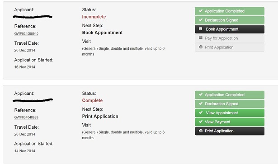Click the checkmark on the first Application Completed
278x164 pixels.
[201, 11]
